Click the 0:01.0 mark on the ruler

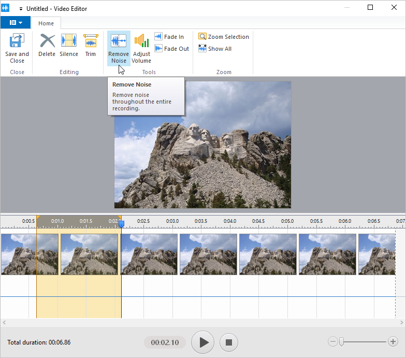click(x=57, y=221)
